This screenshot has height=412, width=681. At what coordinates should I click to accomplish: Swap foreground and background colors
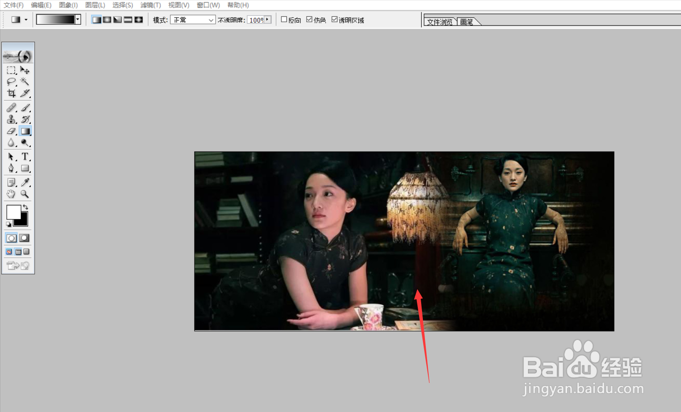coord(25,207)
